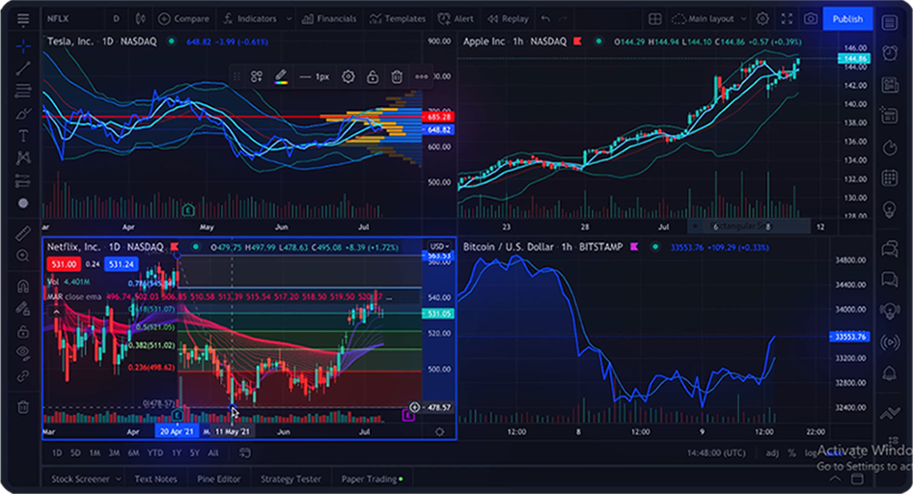Hide all drawings with the eye icon
913x494 pixels.
(23, 352)
